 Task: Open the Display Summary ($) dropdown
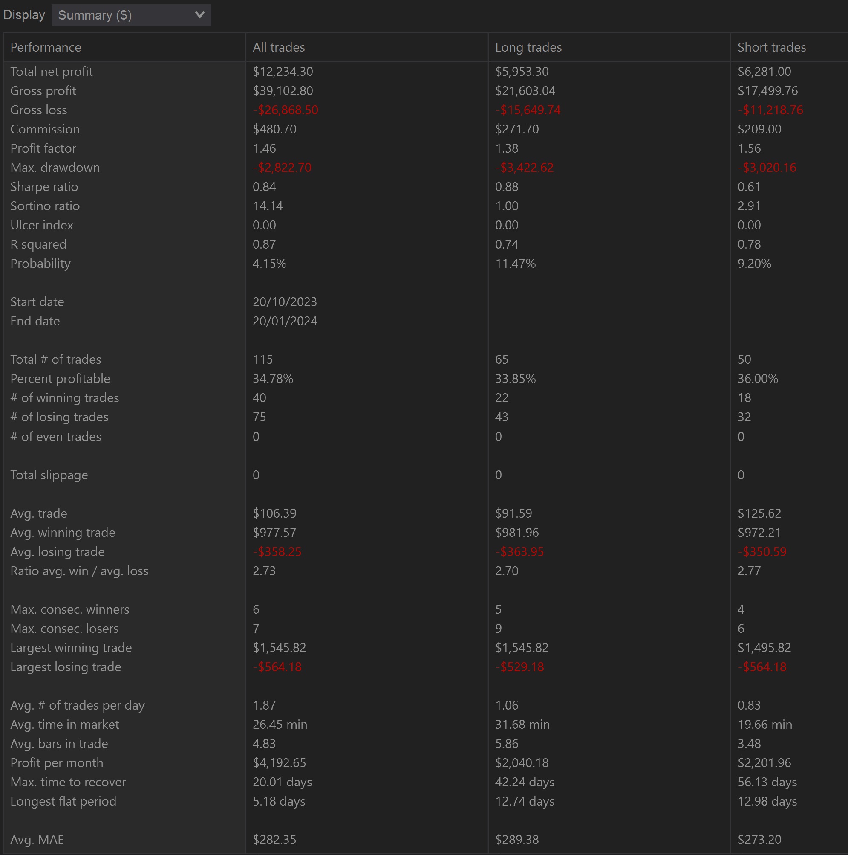(x=131, y=15)
